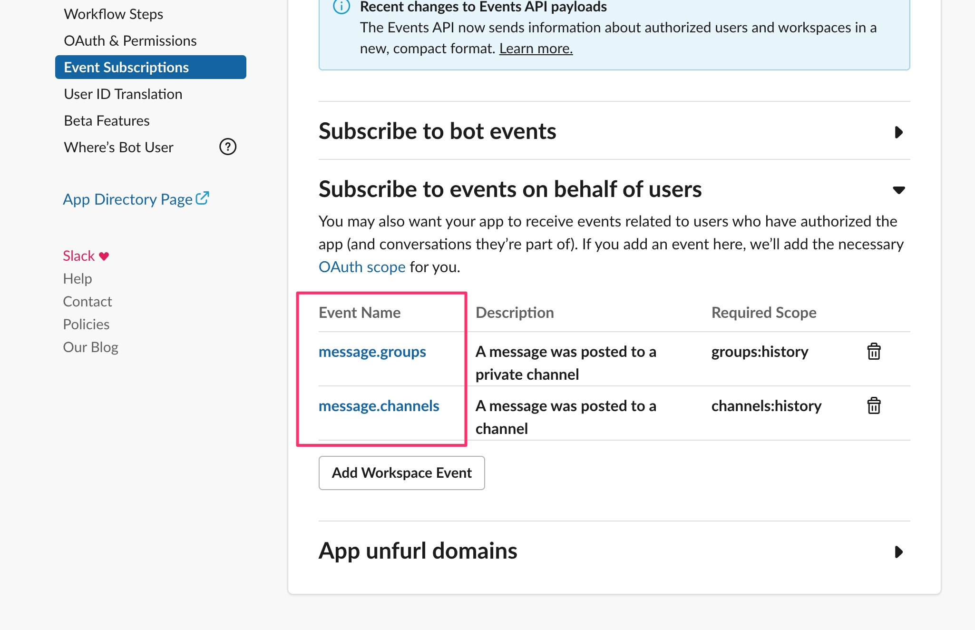Click the message.groups event name link
Screen dimensions: 975x630
coord(372,352)
